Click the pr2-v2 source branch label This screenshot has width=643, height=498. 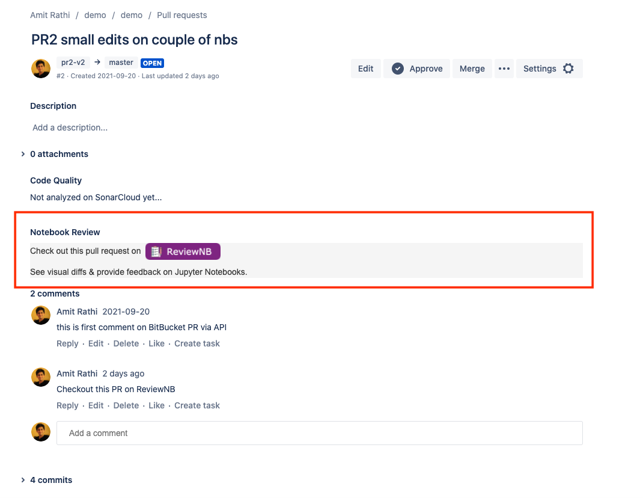73,63
